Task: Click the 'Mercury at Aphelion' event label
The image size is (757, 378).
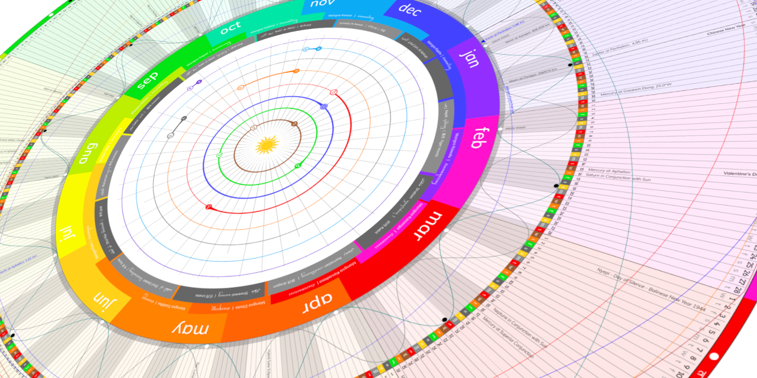Action: click(x=610, y=170)
